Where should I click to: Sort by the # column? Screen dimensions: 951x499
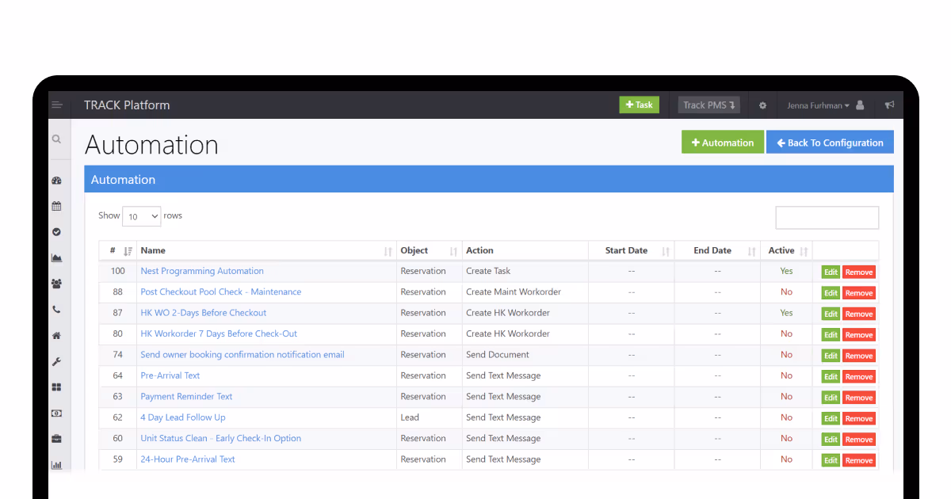click(x=117, y=250)
